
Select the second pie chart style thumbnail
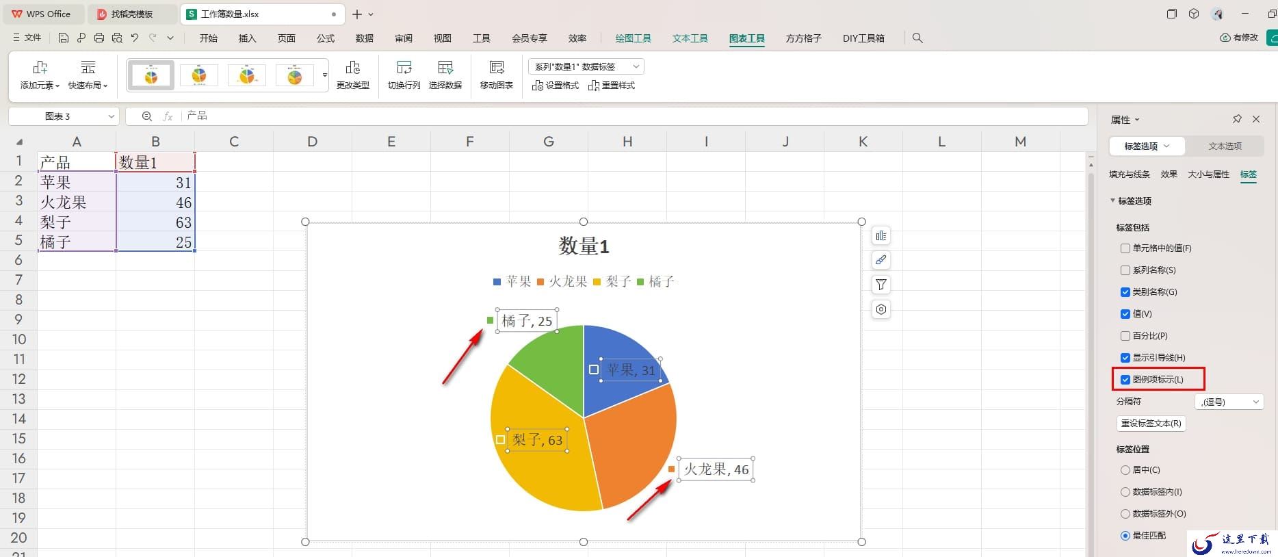click(199, 75)
